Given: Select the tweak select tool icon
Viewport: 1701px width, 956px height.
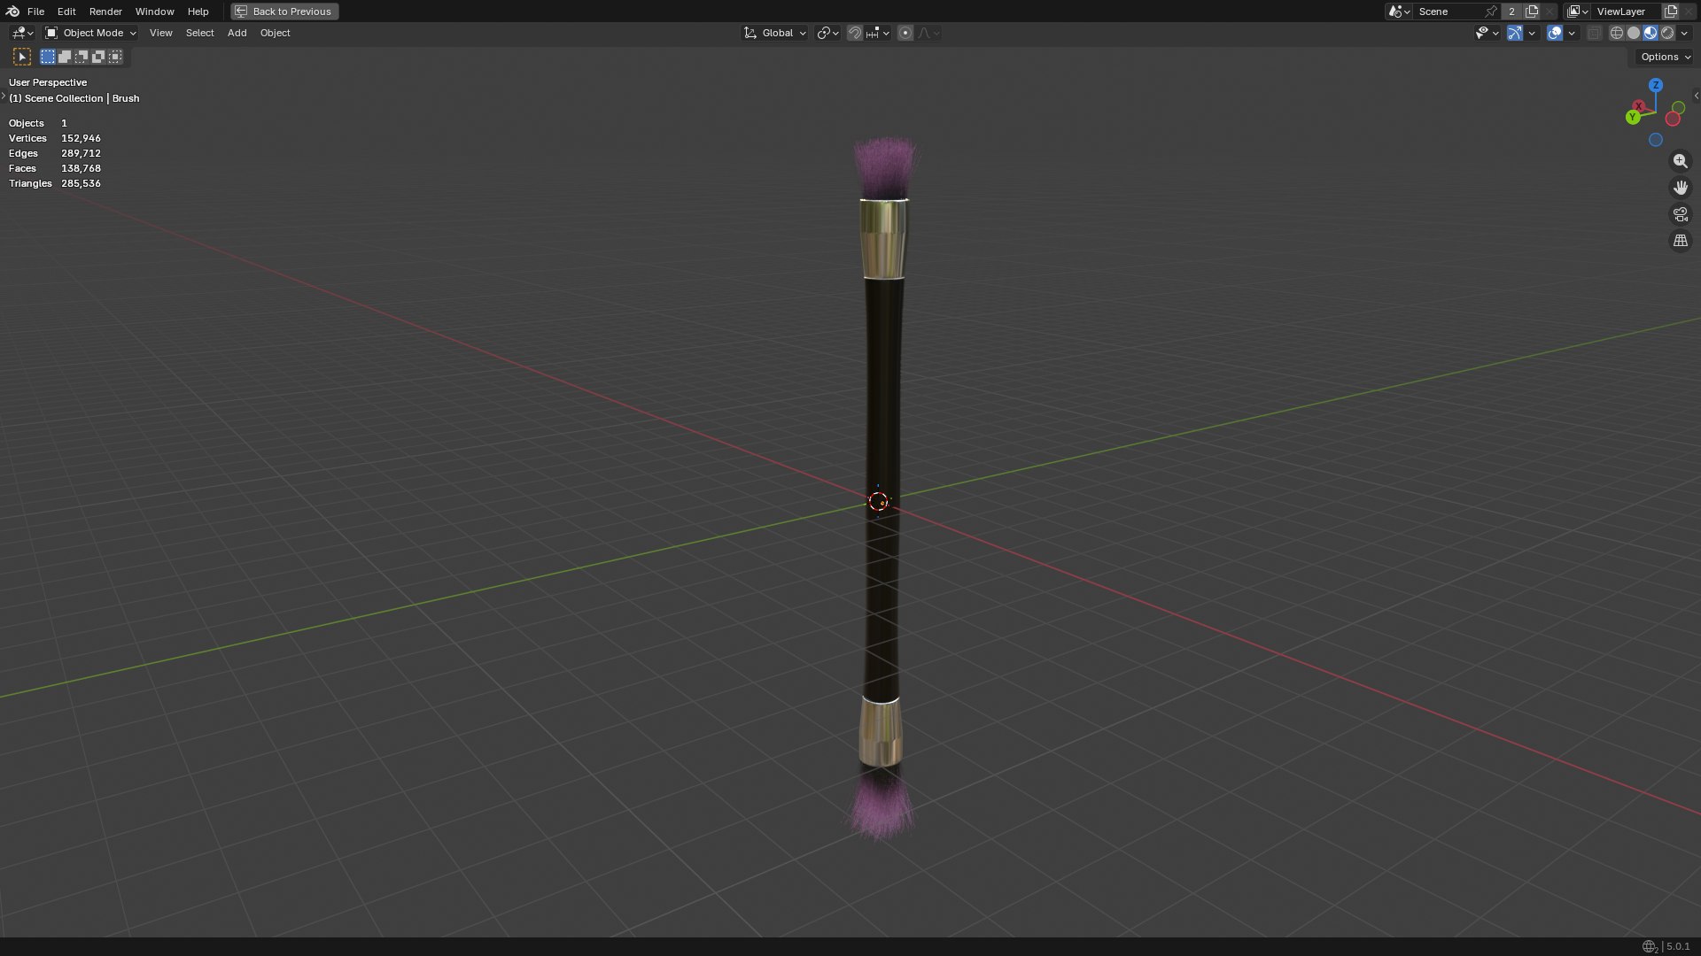Looking at the screenshot, I should 22,57.
